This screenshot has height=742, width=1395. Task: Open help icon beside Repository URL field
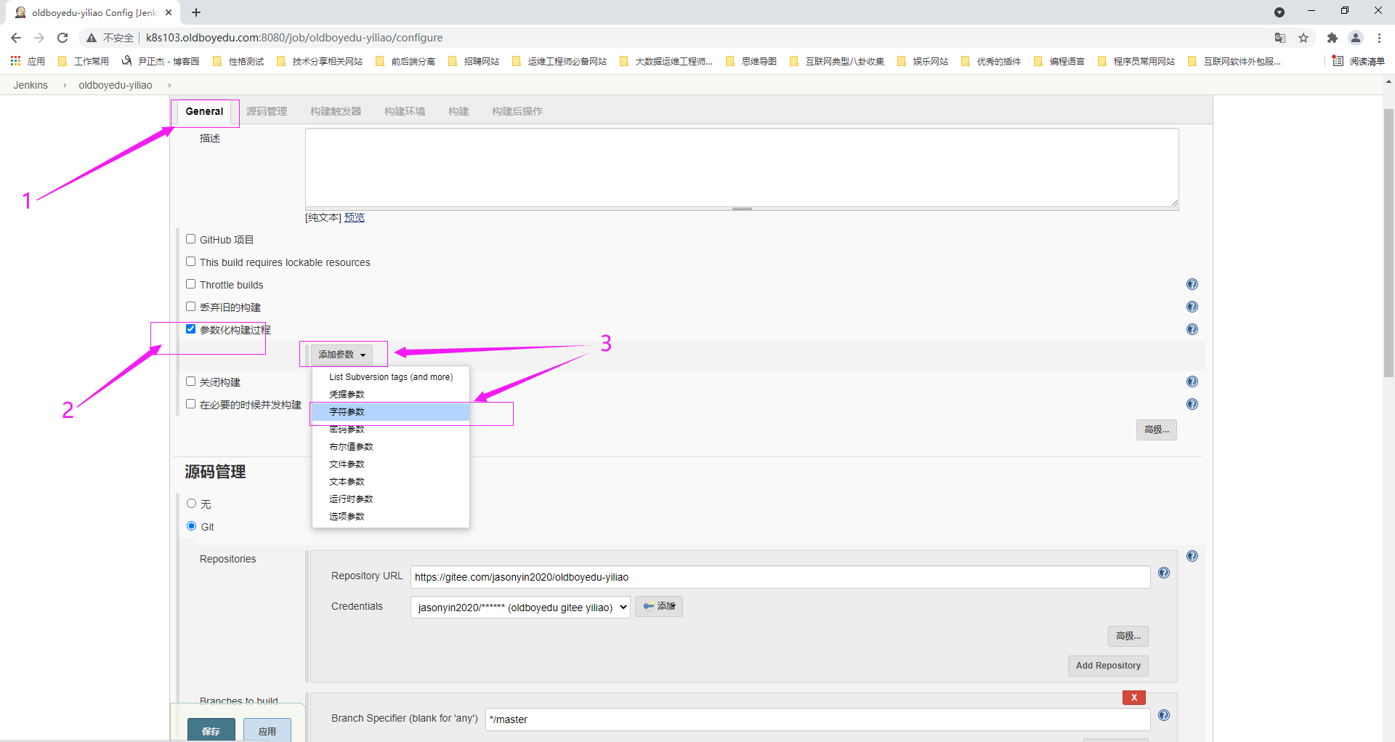coord(1163,573)
